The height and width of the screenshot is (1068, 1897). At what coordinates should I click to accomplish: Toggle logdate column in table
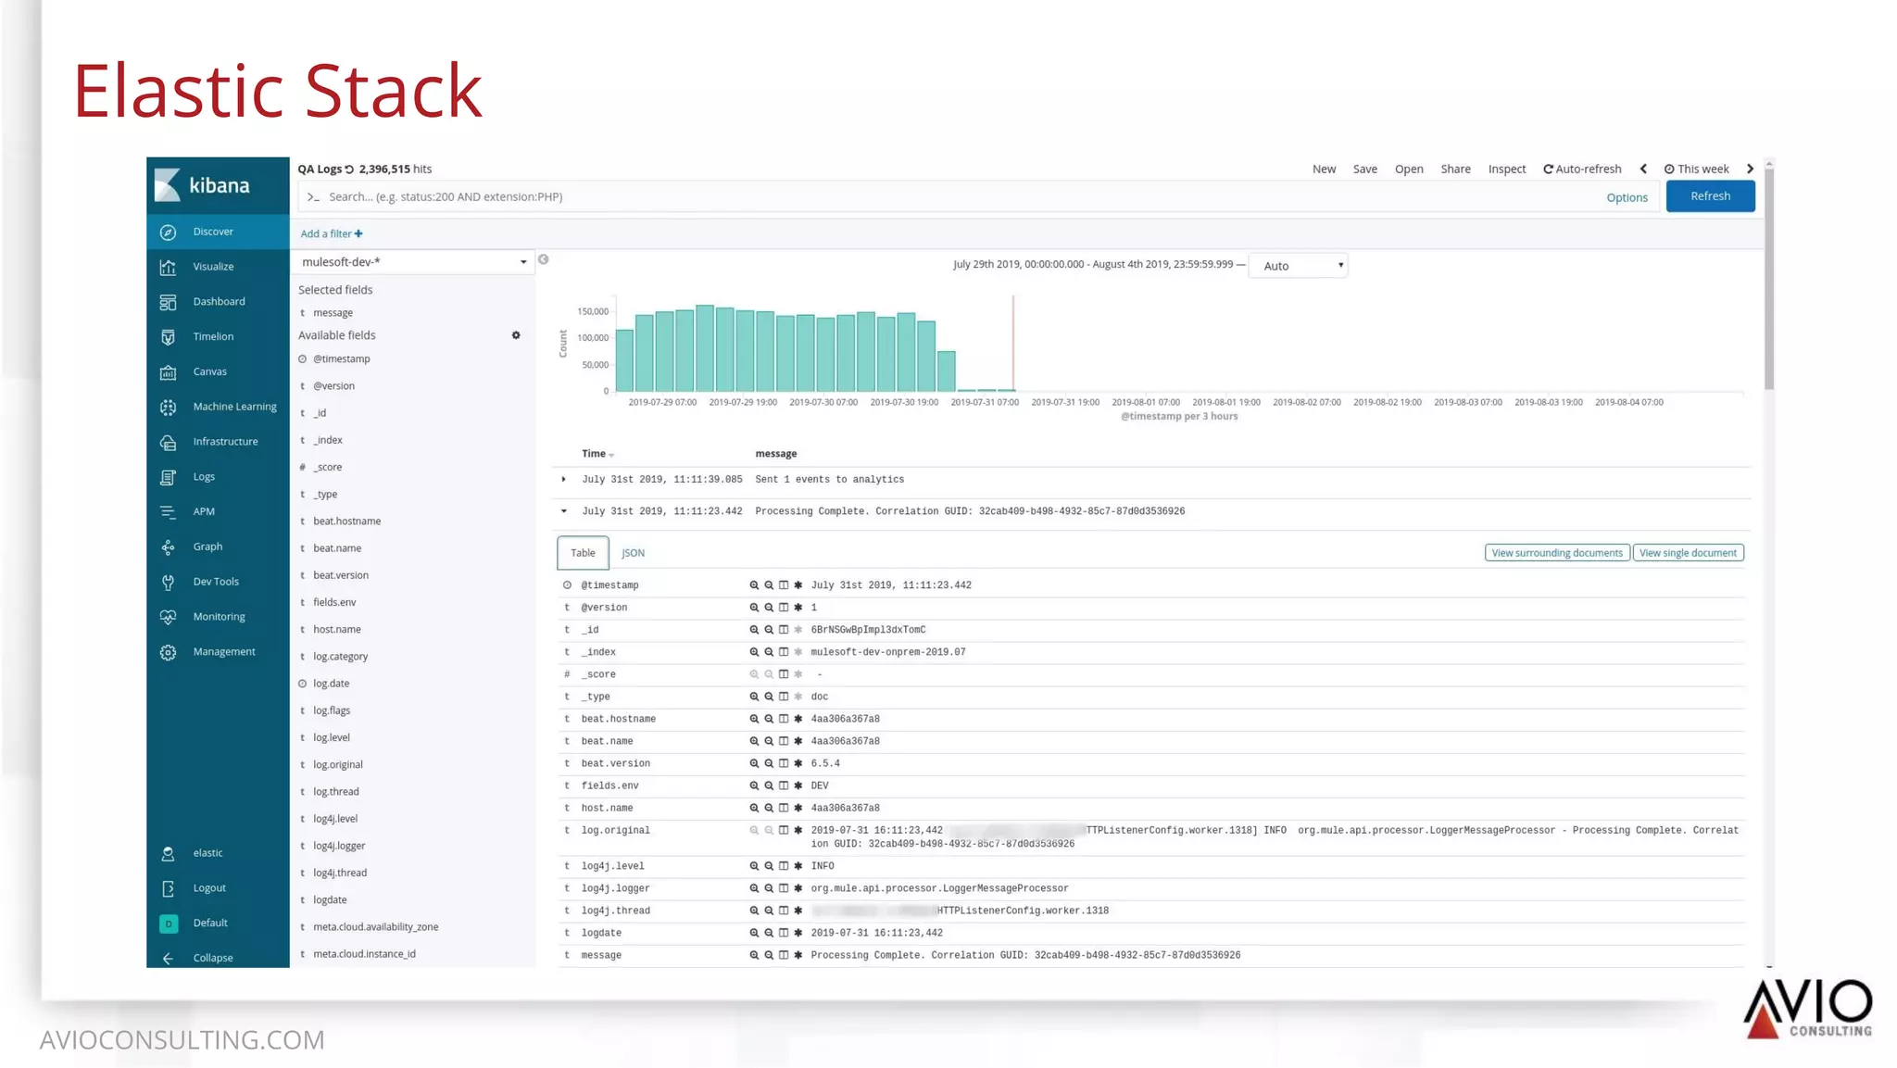coord(784,933)
